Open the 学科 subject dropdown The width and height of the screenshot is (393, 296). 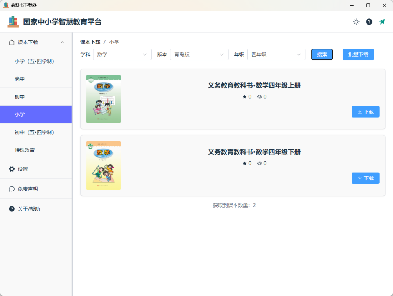pyautogui.click(x=122, y=54)
